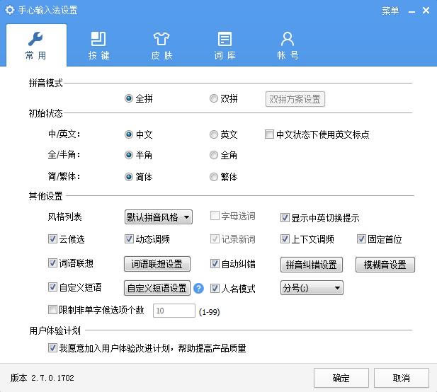Click the gear icon in title bar
437x392 pixels.
(x=9, y=10)
